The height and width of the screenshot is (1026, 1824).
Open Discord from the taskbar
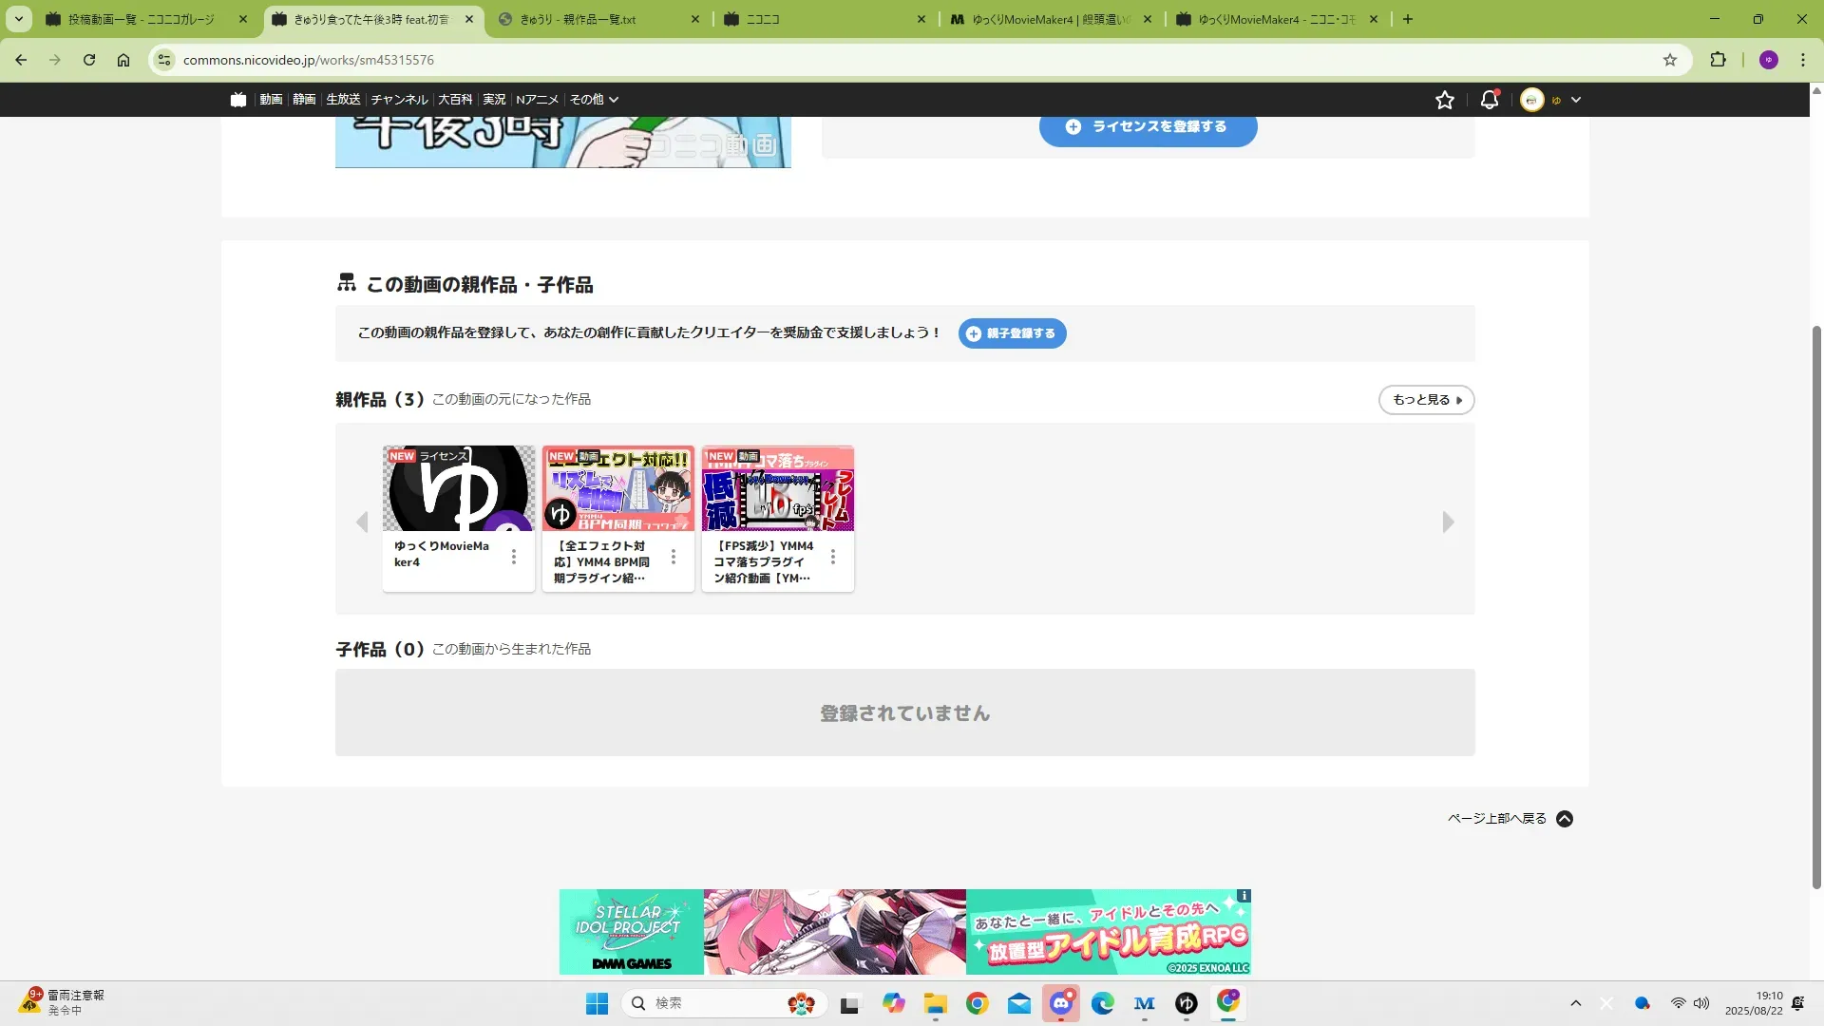coord(1061,1003)
